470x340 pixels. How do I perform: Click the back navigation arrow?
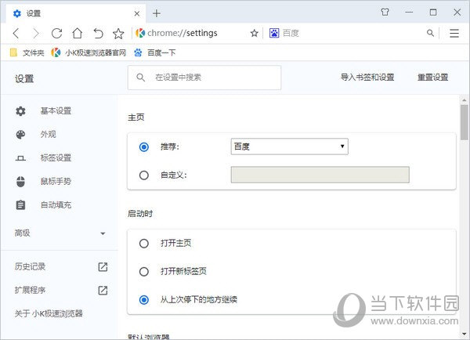click(16, 33)
